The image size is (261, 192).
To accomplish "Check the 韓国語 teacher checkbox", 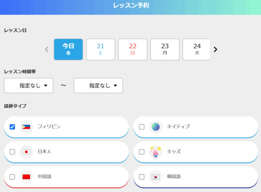I will pyautogui.click(x=142, y=177).
